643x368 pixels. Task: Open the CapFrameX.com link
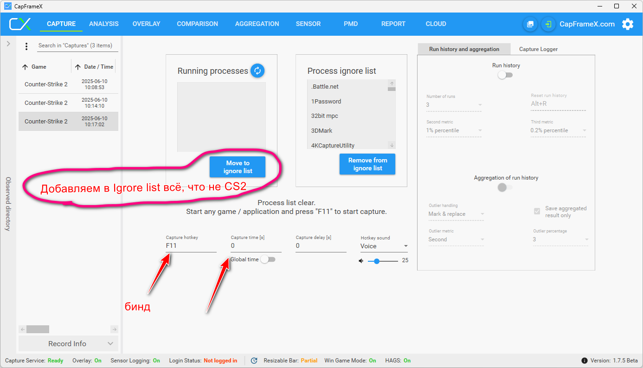tap(587, 24)
